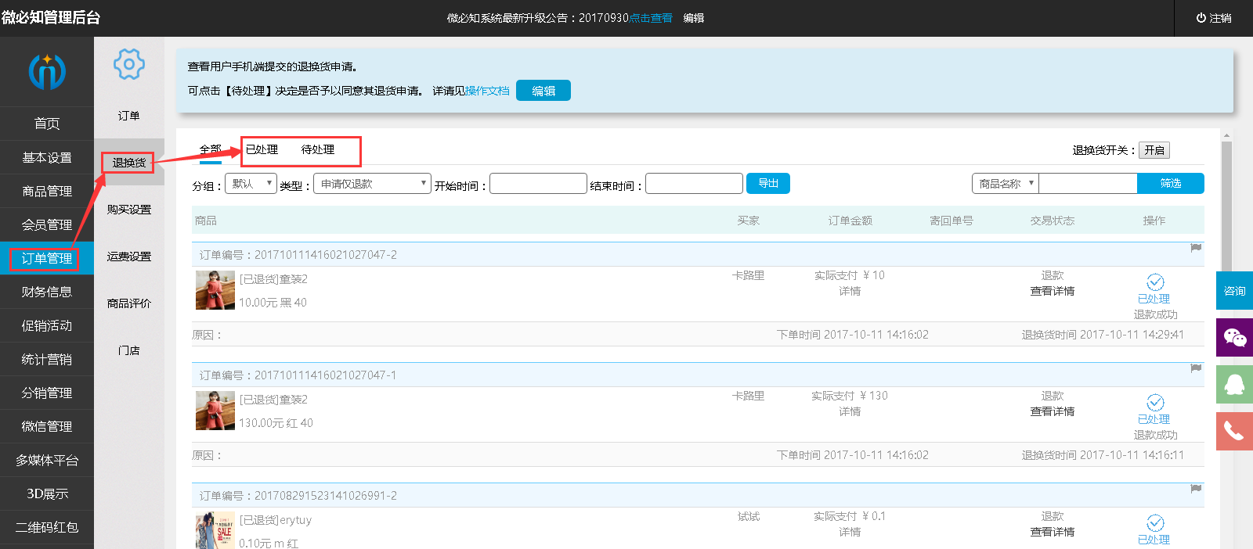Click the flag icon on the second order
The width and height of the screenshot is (1253, 549).
point(1196,368)
